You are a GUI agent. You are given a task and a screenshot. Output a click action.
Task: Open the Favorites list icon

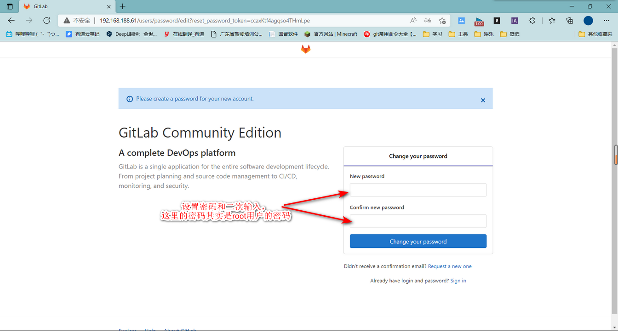(551, 21)
